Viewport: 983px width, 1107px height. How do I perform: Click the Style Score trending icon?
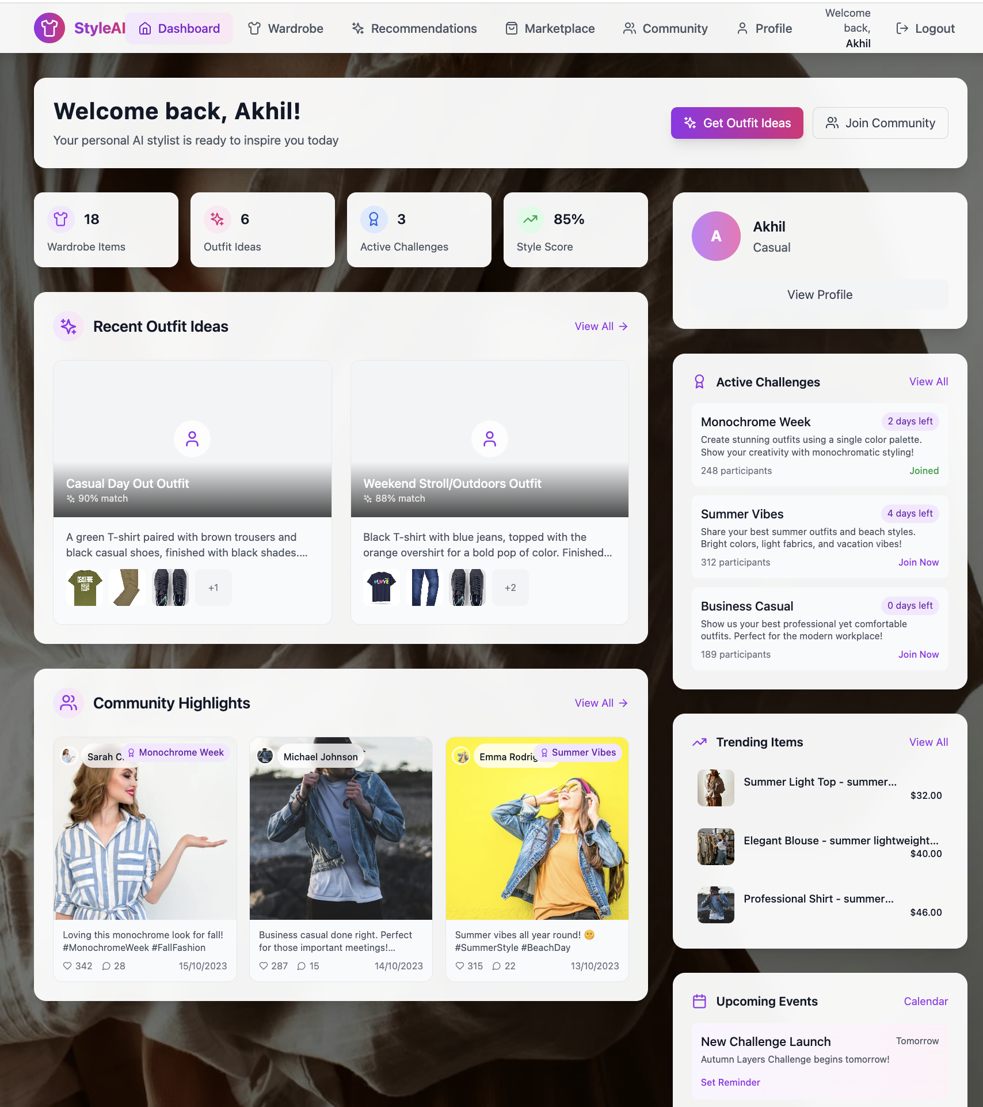[531, 219]
